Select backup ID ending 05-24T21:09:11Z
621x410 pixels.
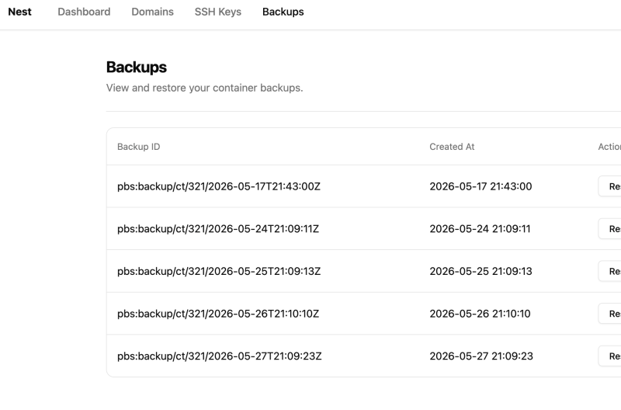pos(218,228)
